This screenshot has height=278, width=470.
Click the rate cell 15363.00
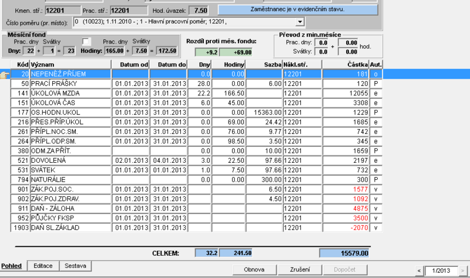(x=264, y=112)
